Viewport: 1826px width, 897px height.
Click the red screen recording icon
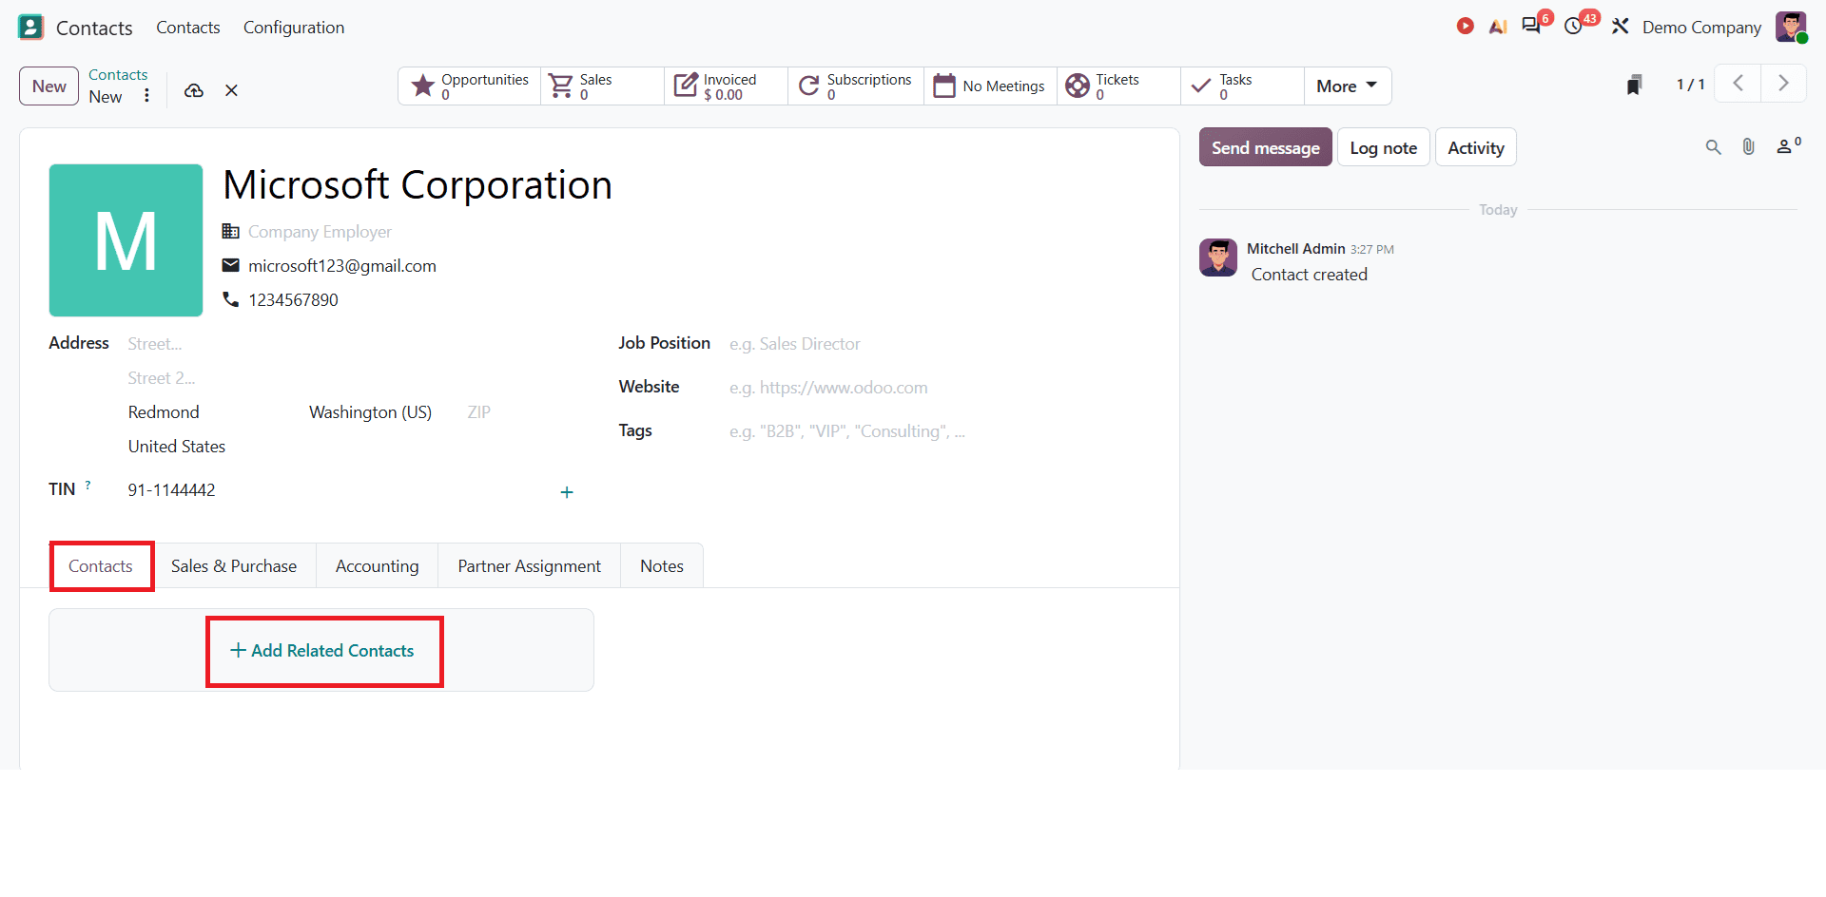(1465, 27)
